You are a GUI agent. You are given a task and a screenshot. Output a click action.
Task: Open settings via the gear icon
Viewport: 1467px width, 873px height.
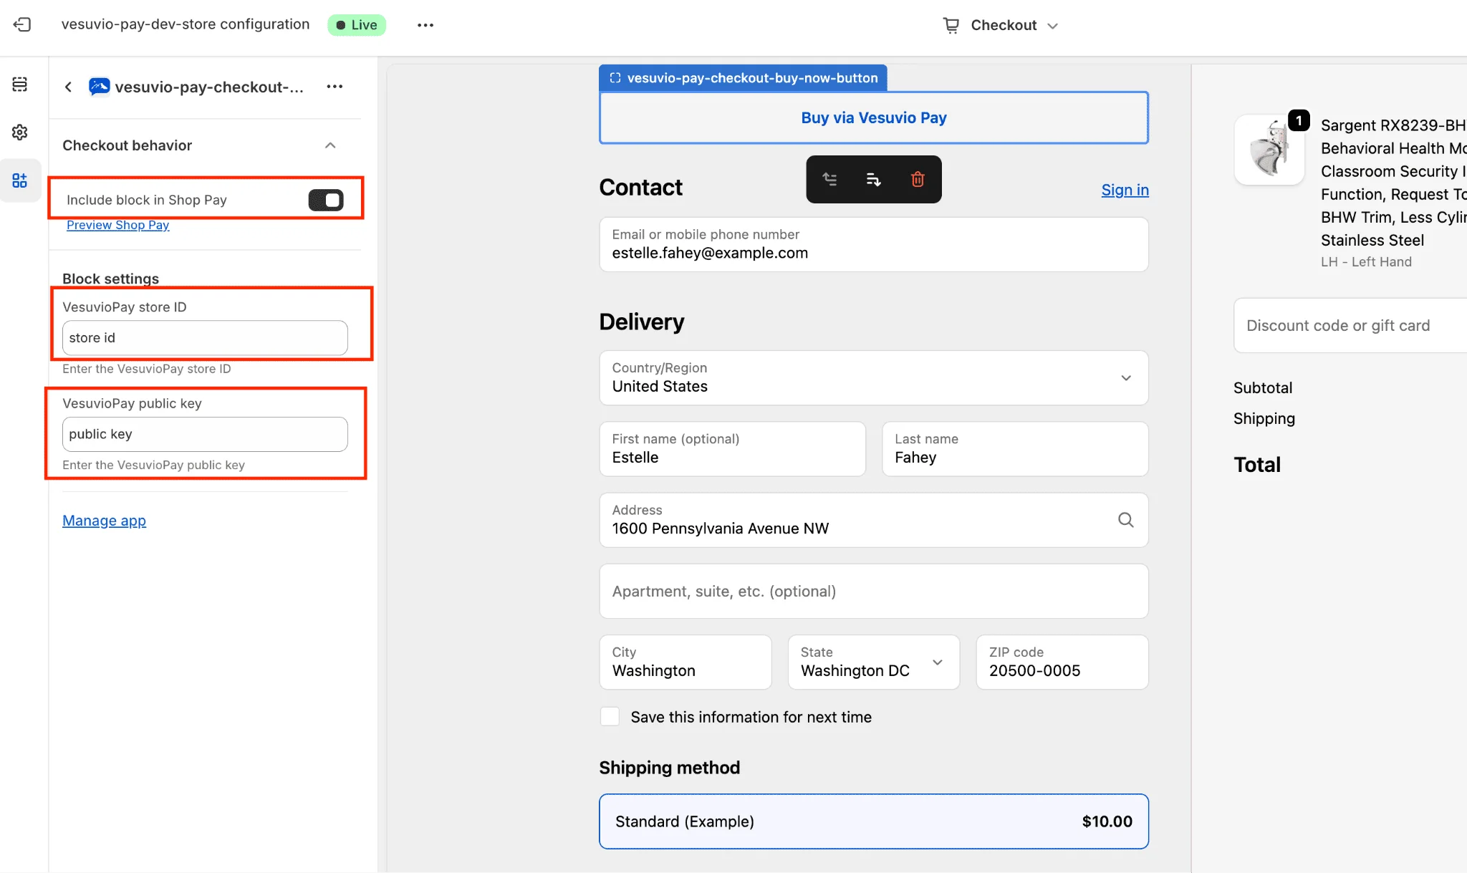[x=19, y=132]
